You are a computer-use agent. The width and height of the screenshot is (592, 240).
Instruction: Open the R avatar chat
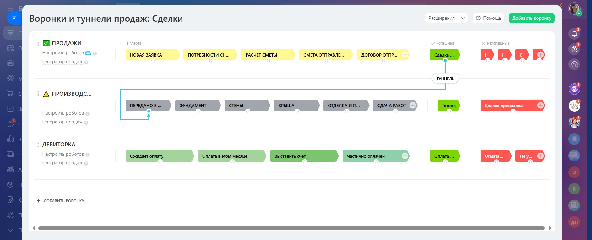pos(574,189)
